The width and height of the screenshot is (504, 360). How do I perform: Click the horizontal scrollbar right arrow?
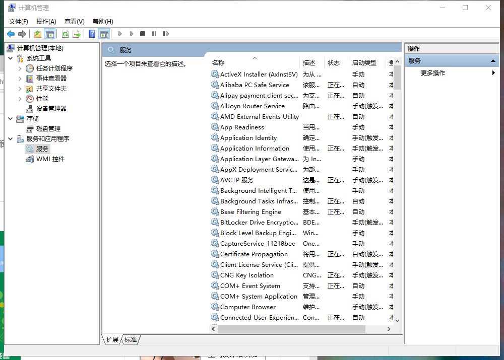pos(389,329)
